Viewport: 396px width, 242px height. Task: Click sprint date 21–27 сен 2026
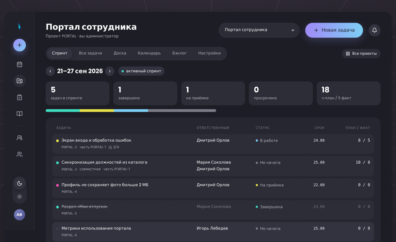coord(80,71)
